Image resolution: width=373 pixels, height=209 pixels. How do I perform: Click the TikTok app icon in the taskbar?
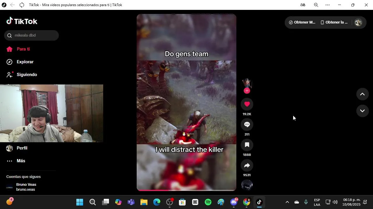click(259, 202)
